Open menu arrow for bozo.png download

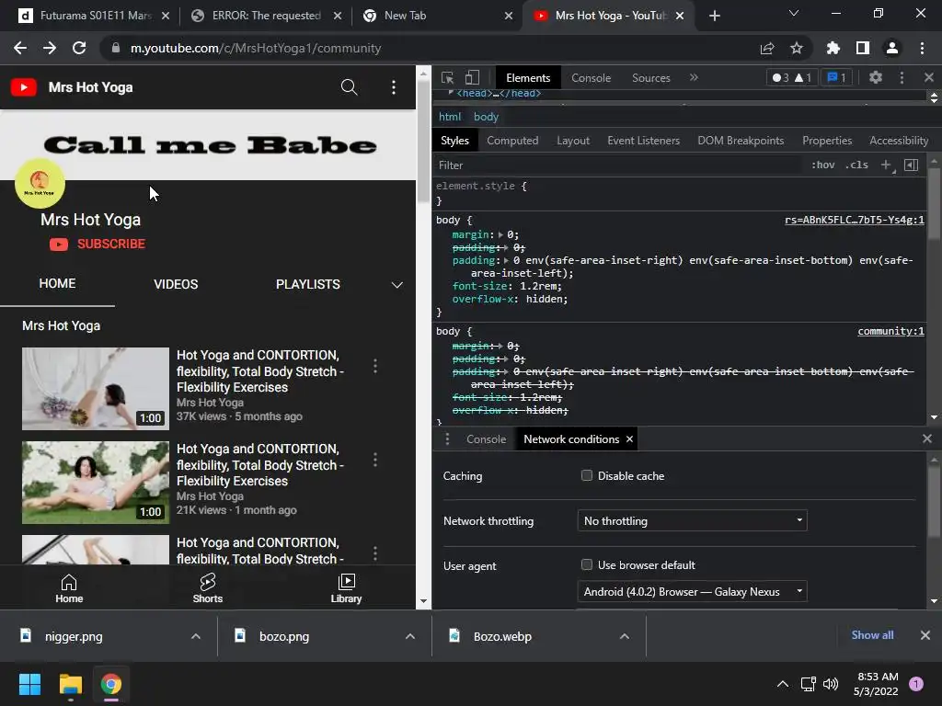(410, 636)
